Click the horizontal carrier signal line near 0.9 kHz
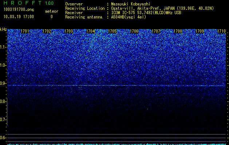This screenshot has width=229, height=145. click(117, 86)
